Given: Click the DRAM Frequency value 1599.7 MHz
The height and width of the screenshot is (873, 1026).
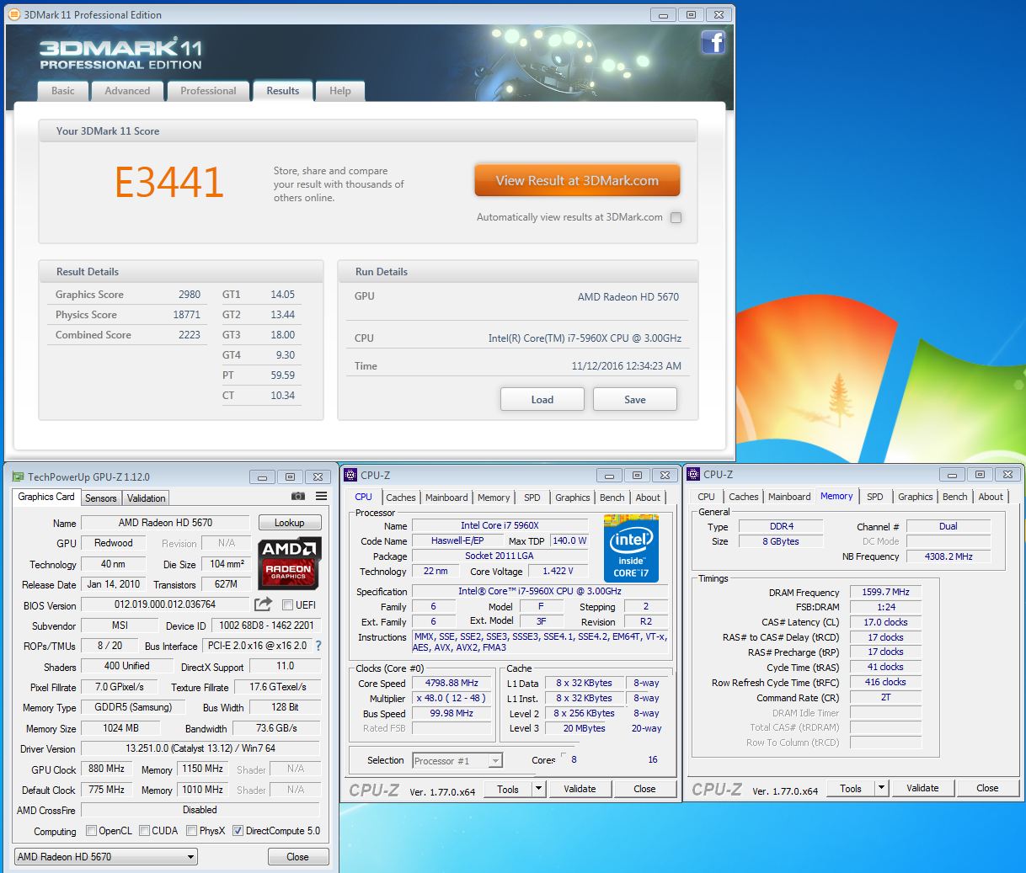Looking at the screenshot, I should point(885,592).
